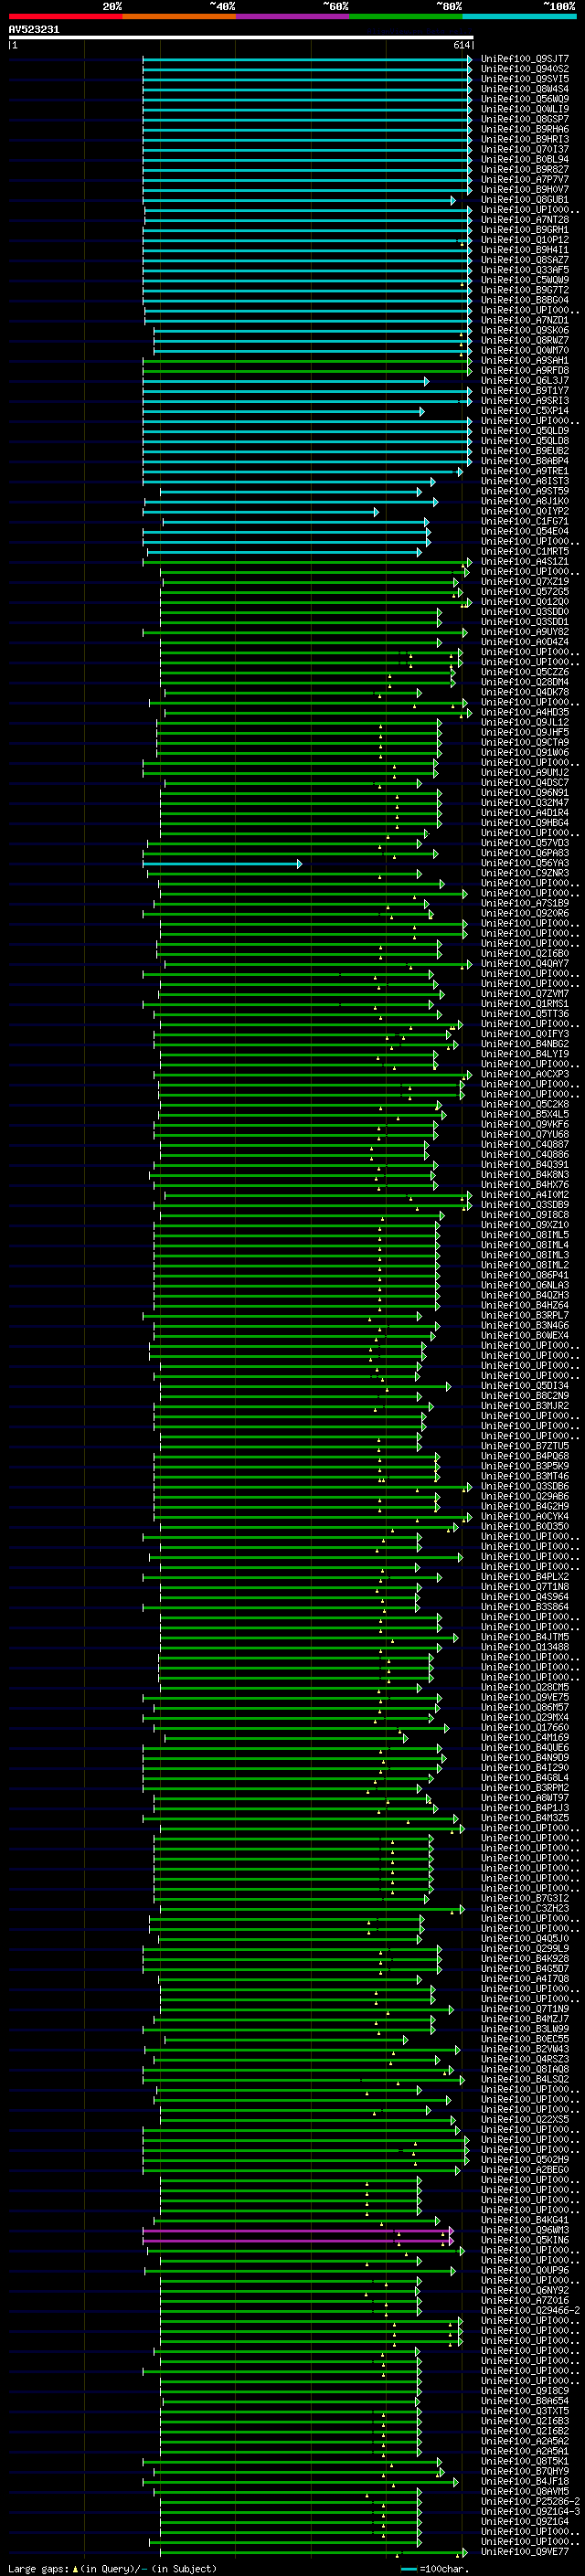Select the UniRef100_C1FG71 label
The width and height of the screenshot is (585, 2576).
click(x=525, y=521)
